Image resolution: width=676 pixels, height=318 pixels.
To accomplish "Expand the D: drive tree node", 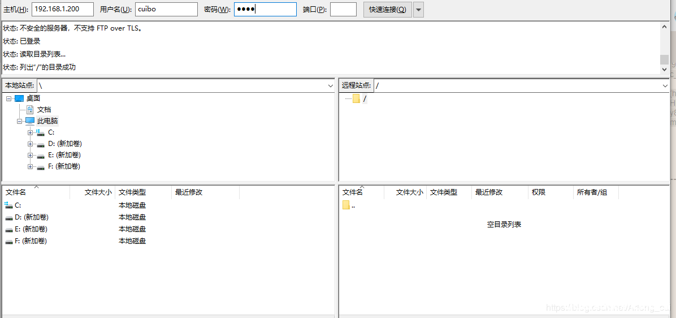I will coord(31,144).
